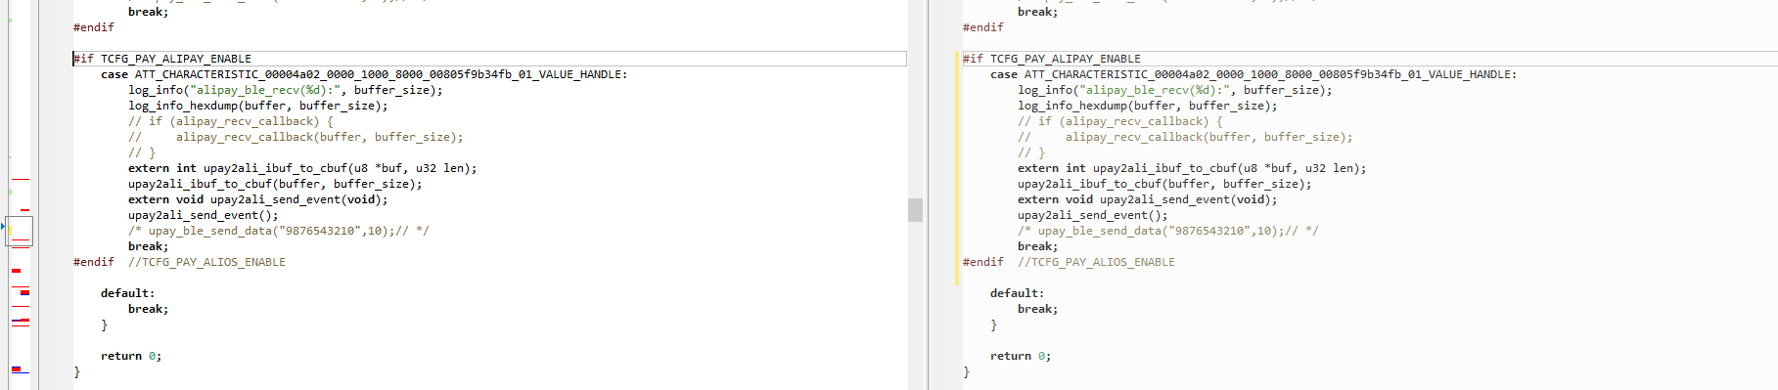This screenshot has height=390, width=1778.
Task: Click '#if TCFG_PAY_ALIPAY_ENABLE' in the left pane
Action: point(162,59)
